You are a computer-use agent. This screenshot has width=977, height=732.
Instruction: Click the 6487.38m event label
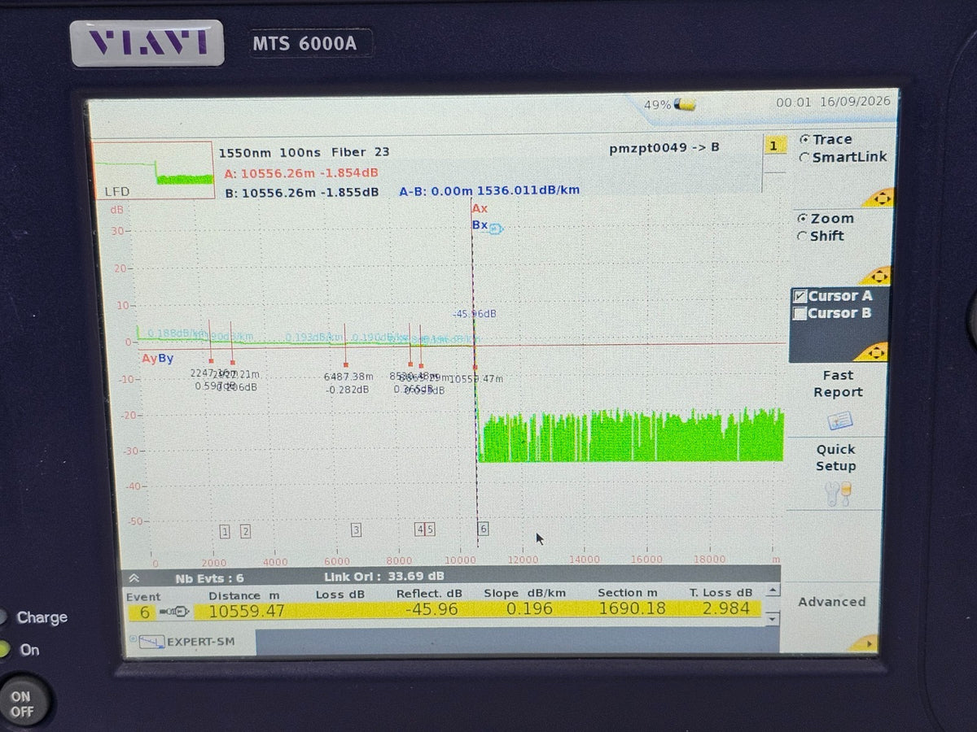[348, 377]
